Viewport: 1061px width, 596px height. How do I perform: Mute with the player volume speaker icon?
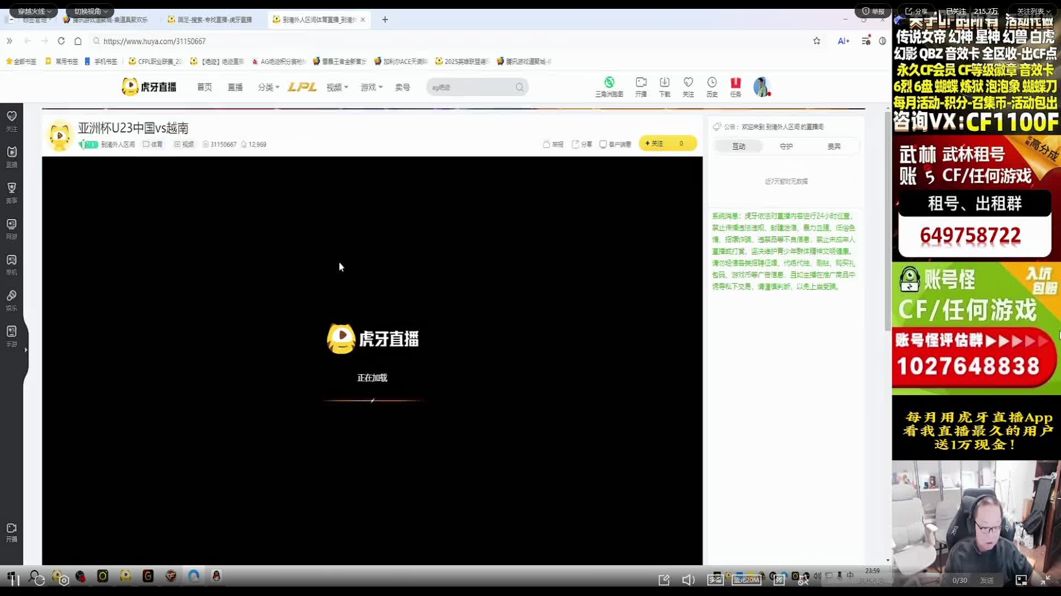pos(688,580)
